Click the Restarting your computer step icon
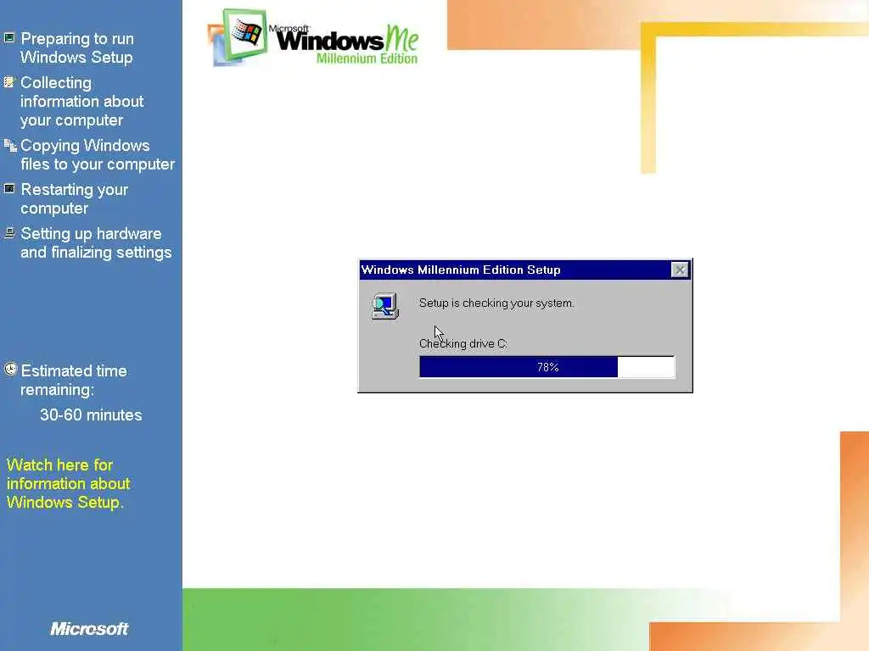This screenshot has height=651, width=869. 8,189
